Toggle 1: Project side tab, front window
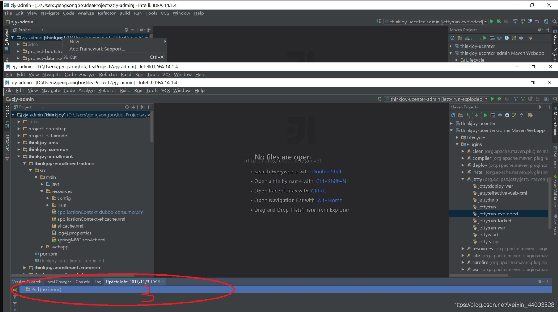 click(x=7, y=116)
